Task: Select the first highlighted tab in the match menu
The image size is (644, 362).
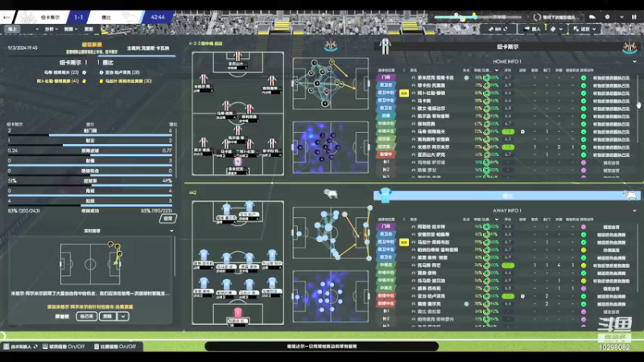Action: point(12,29)
